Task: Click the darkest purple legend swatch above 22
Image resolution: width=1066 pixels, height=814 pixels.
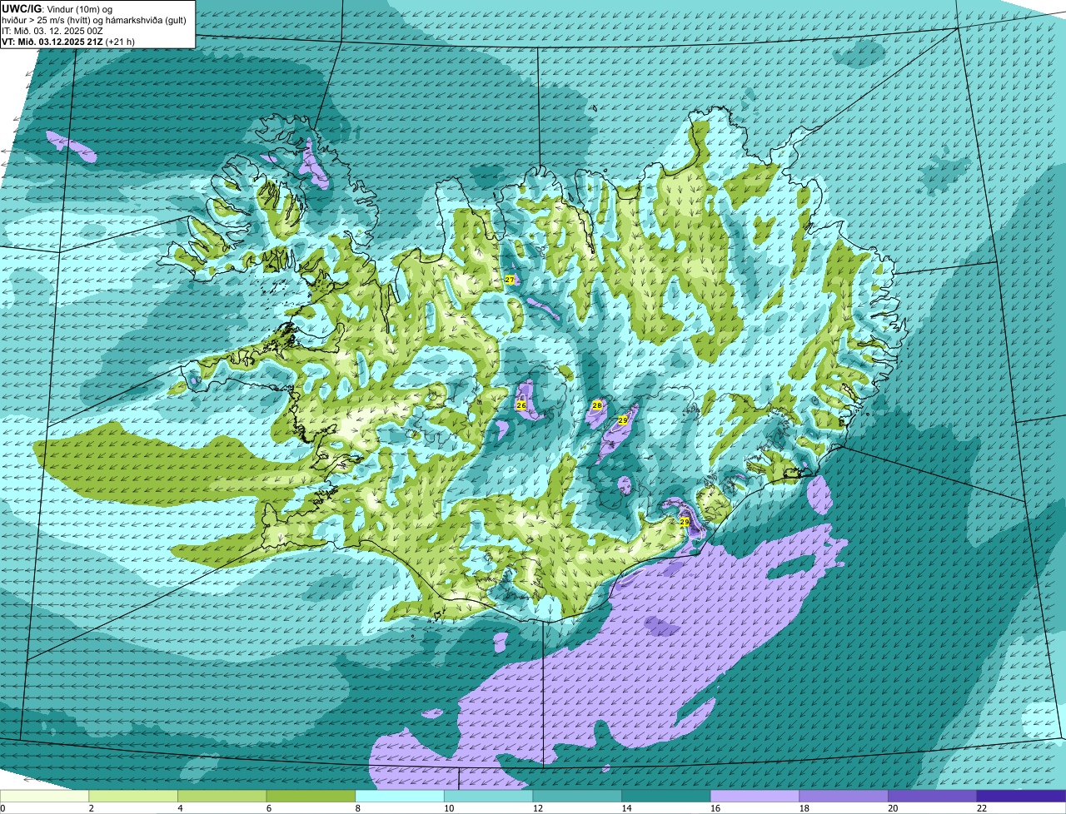Action: coord(1021,797)
